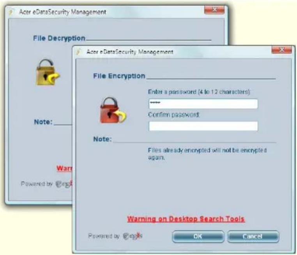Click the title bar icon of the File Decryption window
297x255 pixels.
pos(11,12)
